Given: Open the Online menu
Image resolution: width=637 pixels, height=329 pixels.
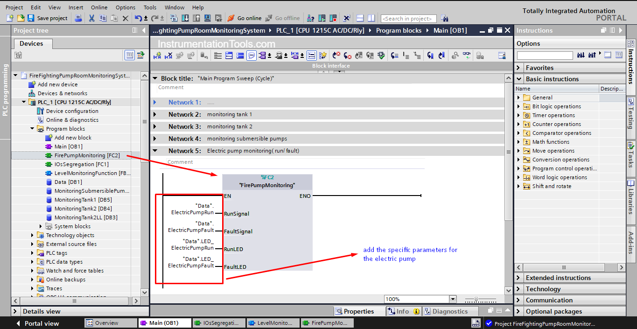Looking at the screenshot, I should [99, 7].
